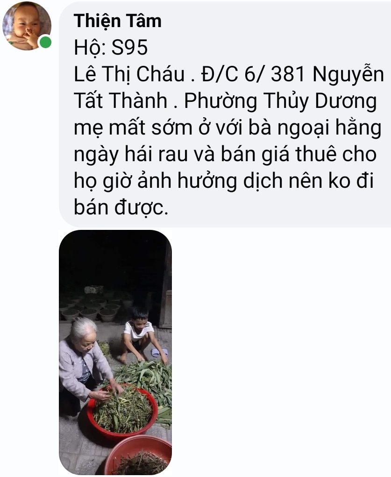Click the address '6/ 381 Nguyễn' text

314,75
